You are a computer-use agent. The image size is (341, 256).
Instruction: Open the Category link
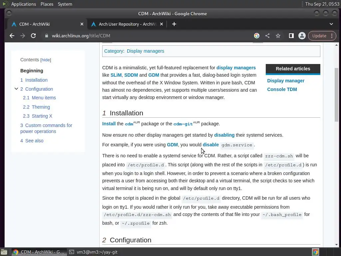(114, 51)
